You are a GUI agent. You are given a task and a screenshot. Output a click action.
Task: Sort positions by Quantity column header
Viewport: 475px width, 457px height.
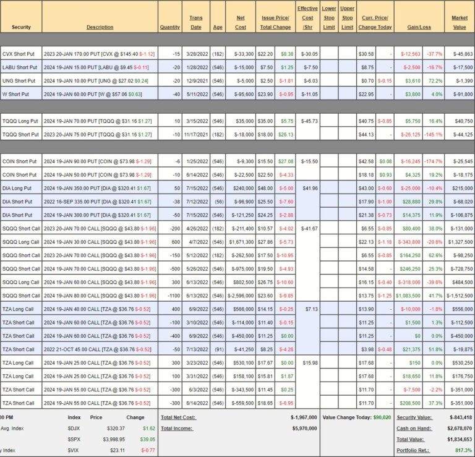[x=169, y=27]
